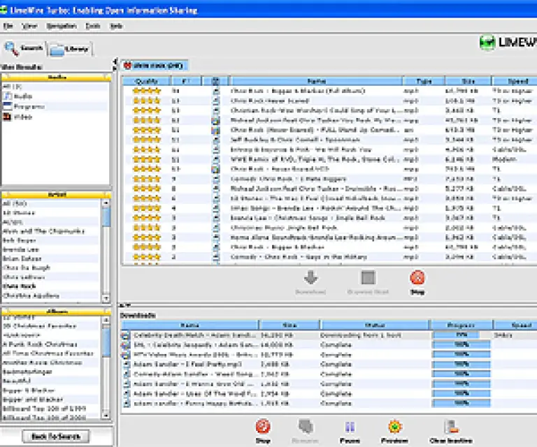
Task: Click the Browse Host icon below results
Action: coord(368,277)
